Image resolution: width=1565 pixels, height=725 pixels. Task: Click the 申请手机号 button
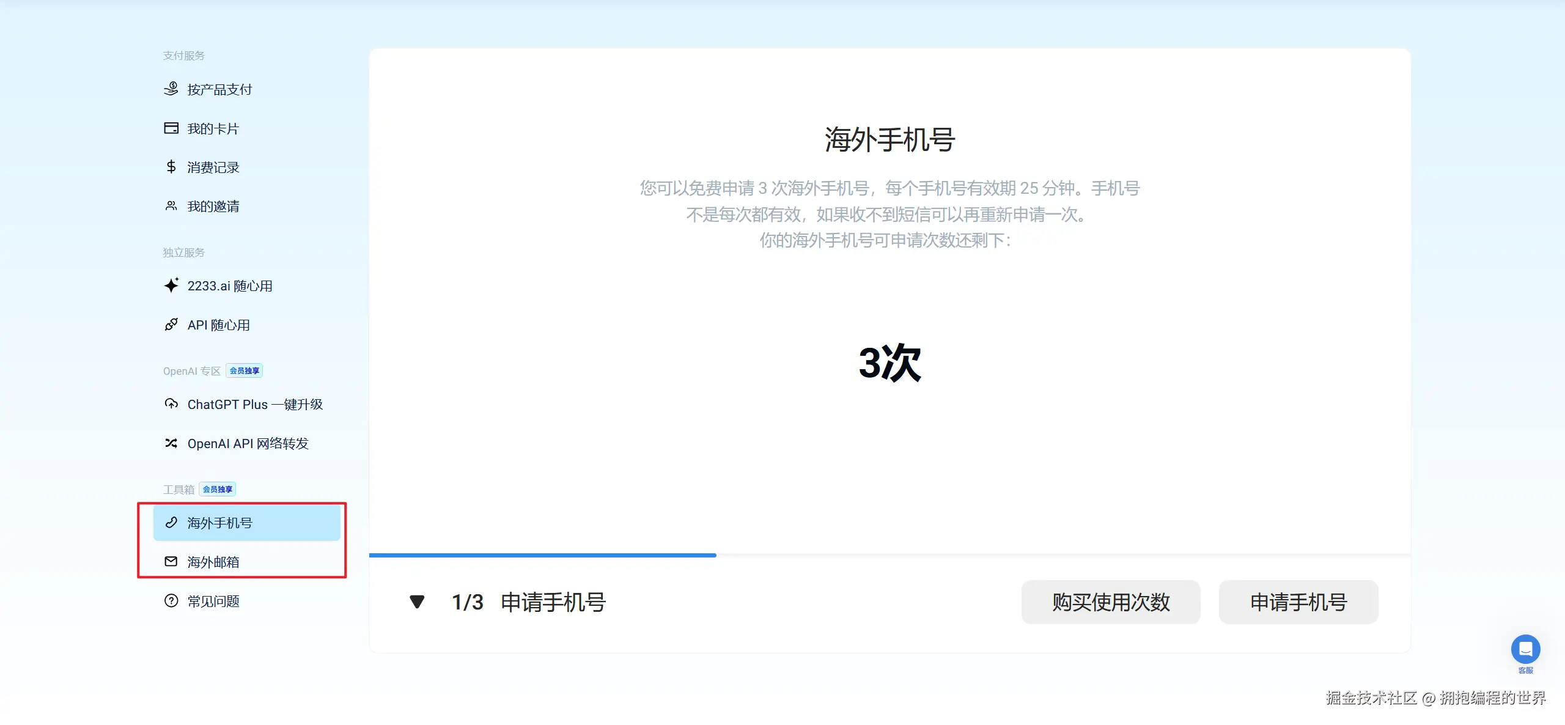click(1298, 602)
